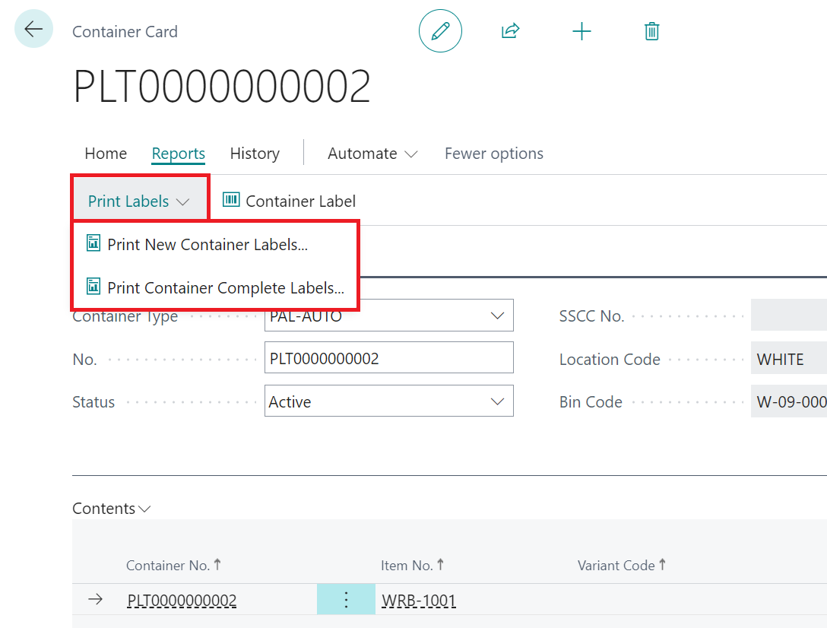
Task: Switch to the History tab
Action: 255,153
